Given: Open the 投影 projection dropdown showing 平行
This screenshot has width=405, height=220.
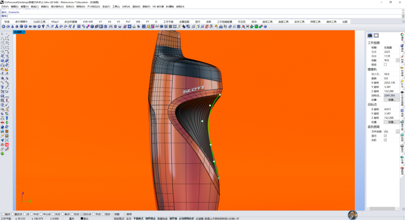Looking at the screenshot, I should pos(397,60).
